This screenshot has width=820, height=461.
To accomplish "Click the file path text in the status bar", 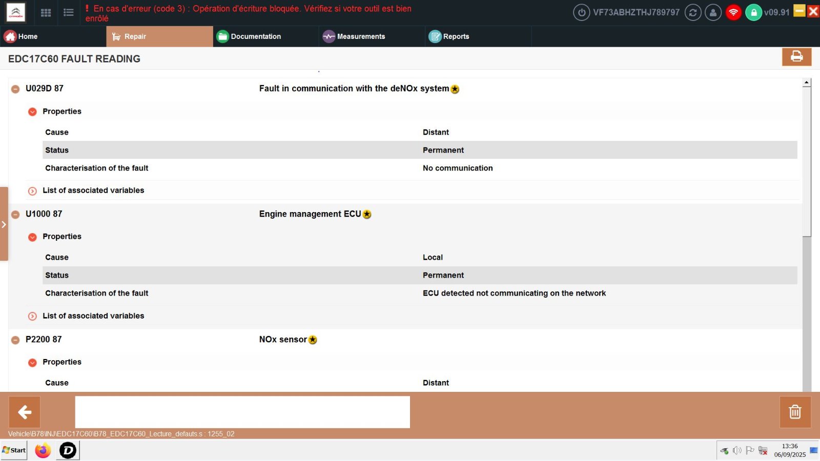I will click(x=121, y=434).
